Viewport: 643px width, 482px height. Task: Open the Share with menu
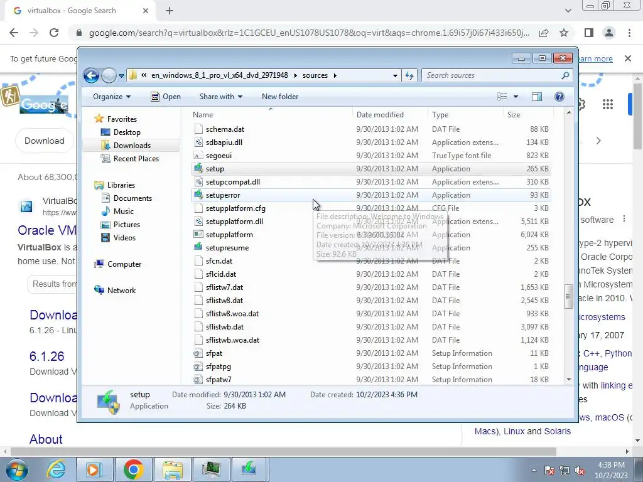220,97
